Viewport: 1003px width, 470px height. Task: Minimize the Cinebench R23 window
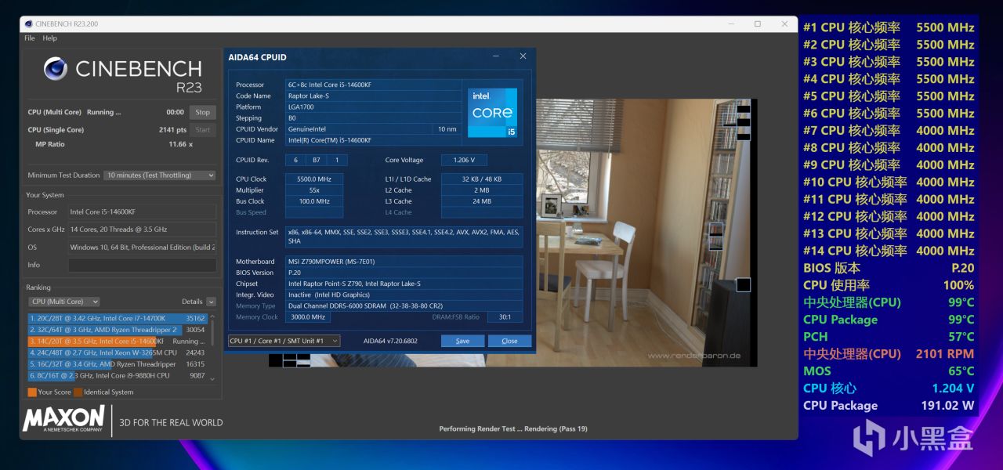(x=731, y=23)
